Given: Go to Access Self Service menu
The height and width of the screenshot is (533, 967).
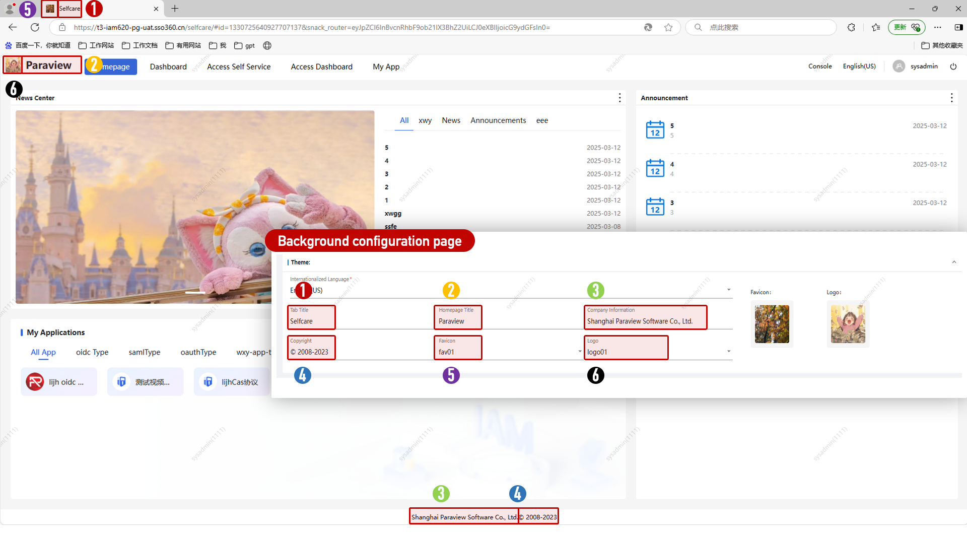Looking at the screenshot, I should pyautogui.click(x=239, y=66).
